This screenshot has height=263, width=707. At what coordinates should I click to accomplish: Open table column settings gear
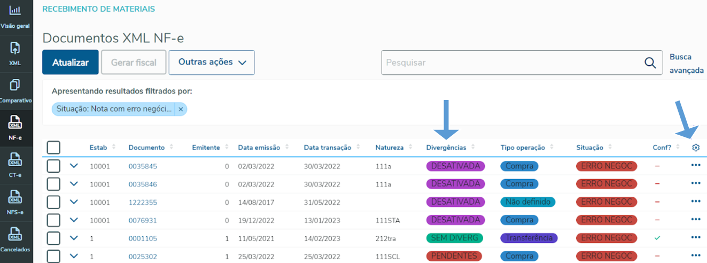pyautogui.click(x=696, y=148)
